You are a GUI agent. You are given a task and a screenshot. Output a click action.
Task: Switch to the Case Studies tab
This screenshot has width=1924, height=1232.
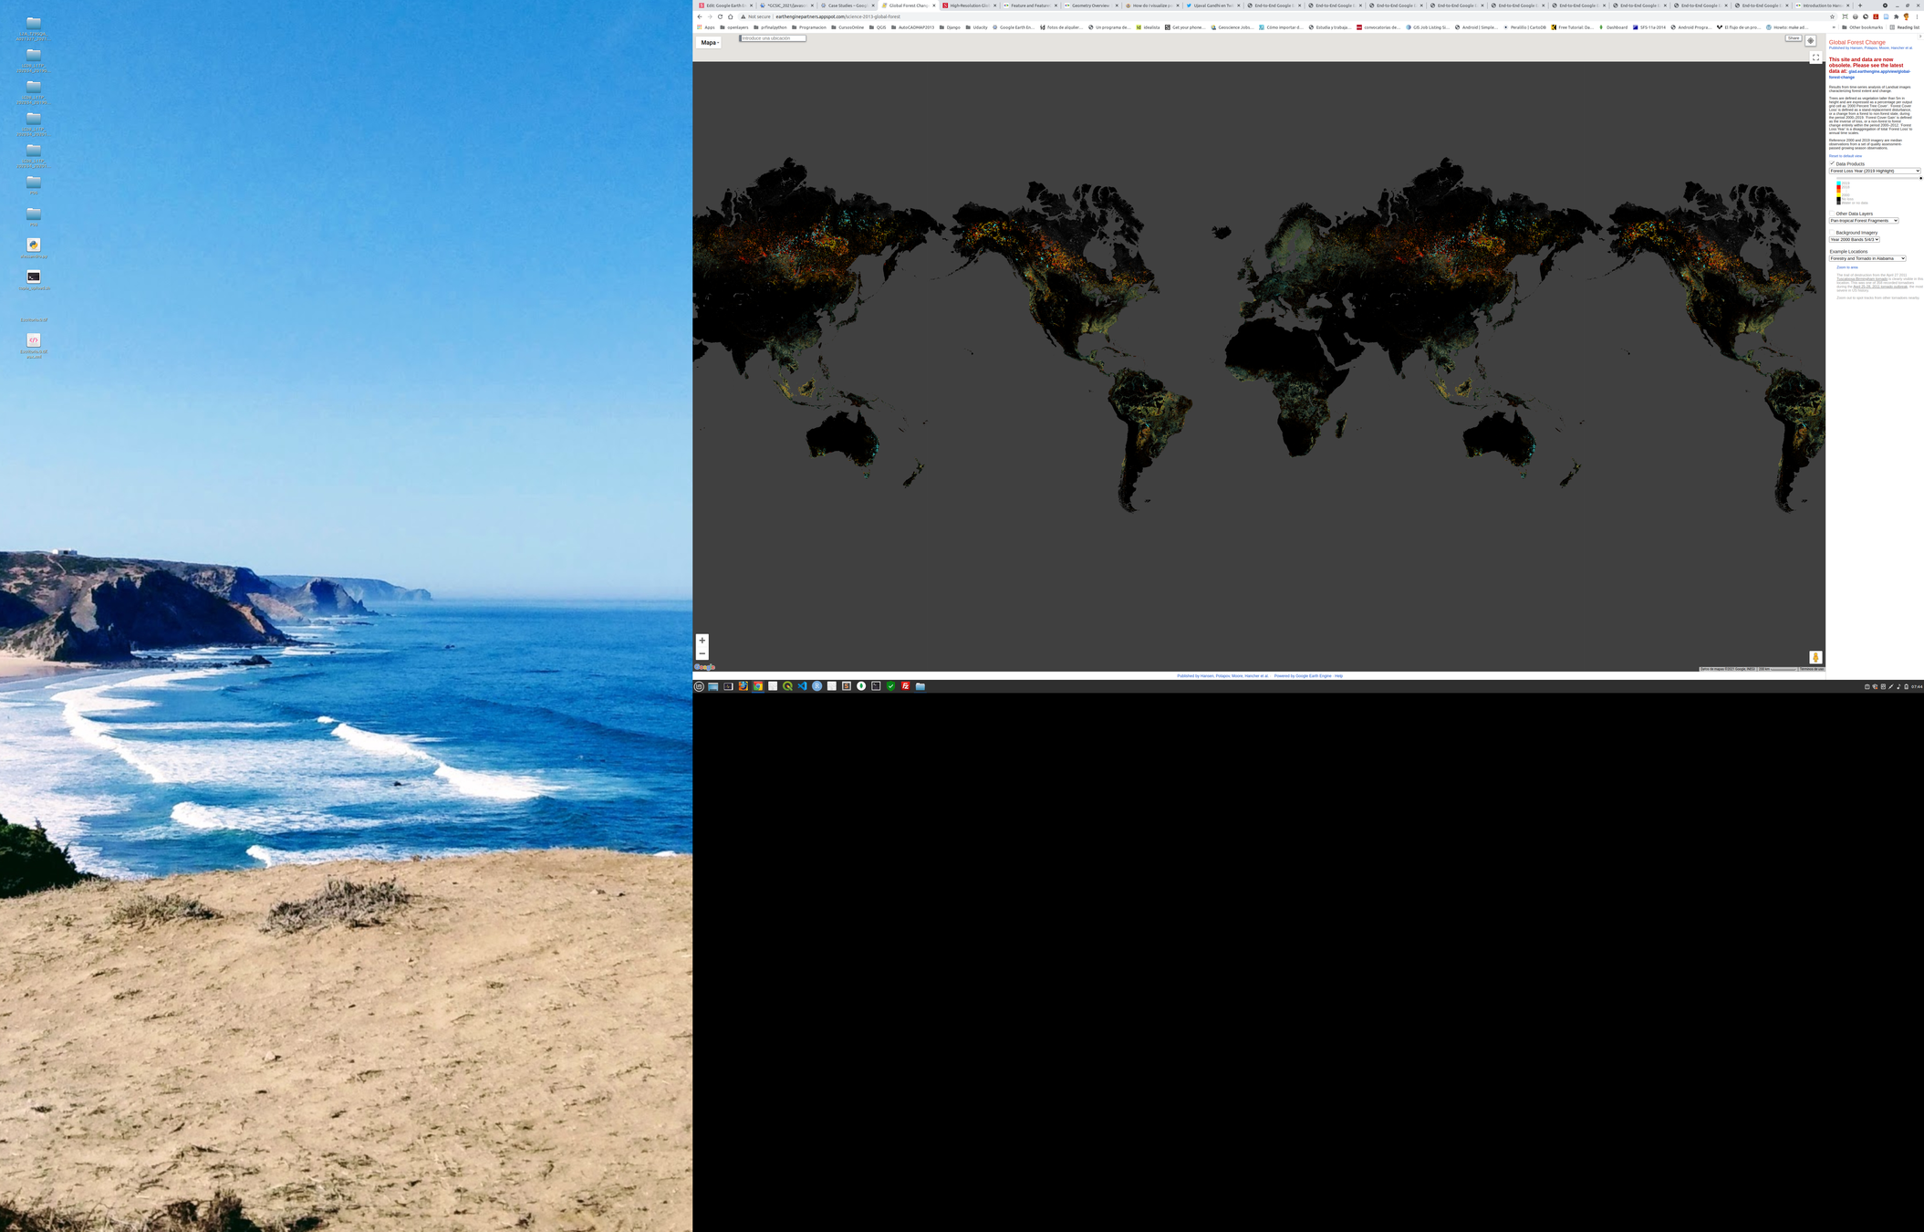click(x=847, y=5)
